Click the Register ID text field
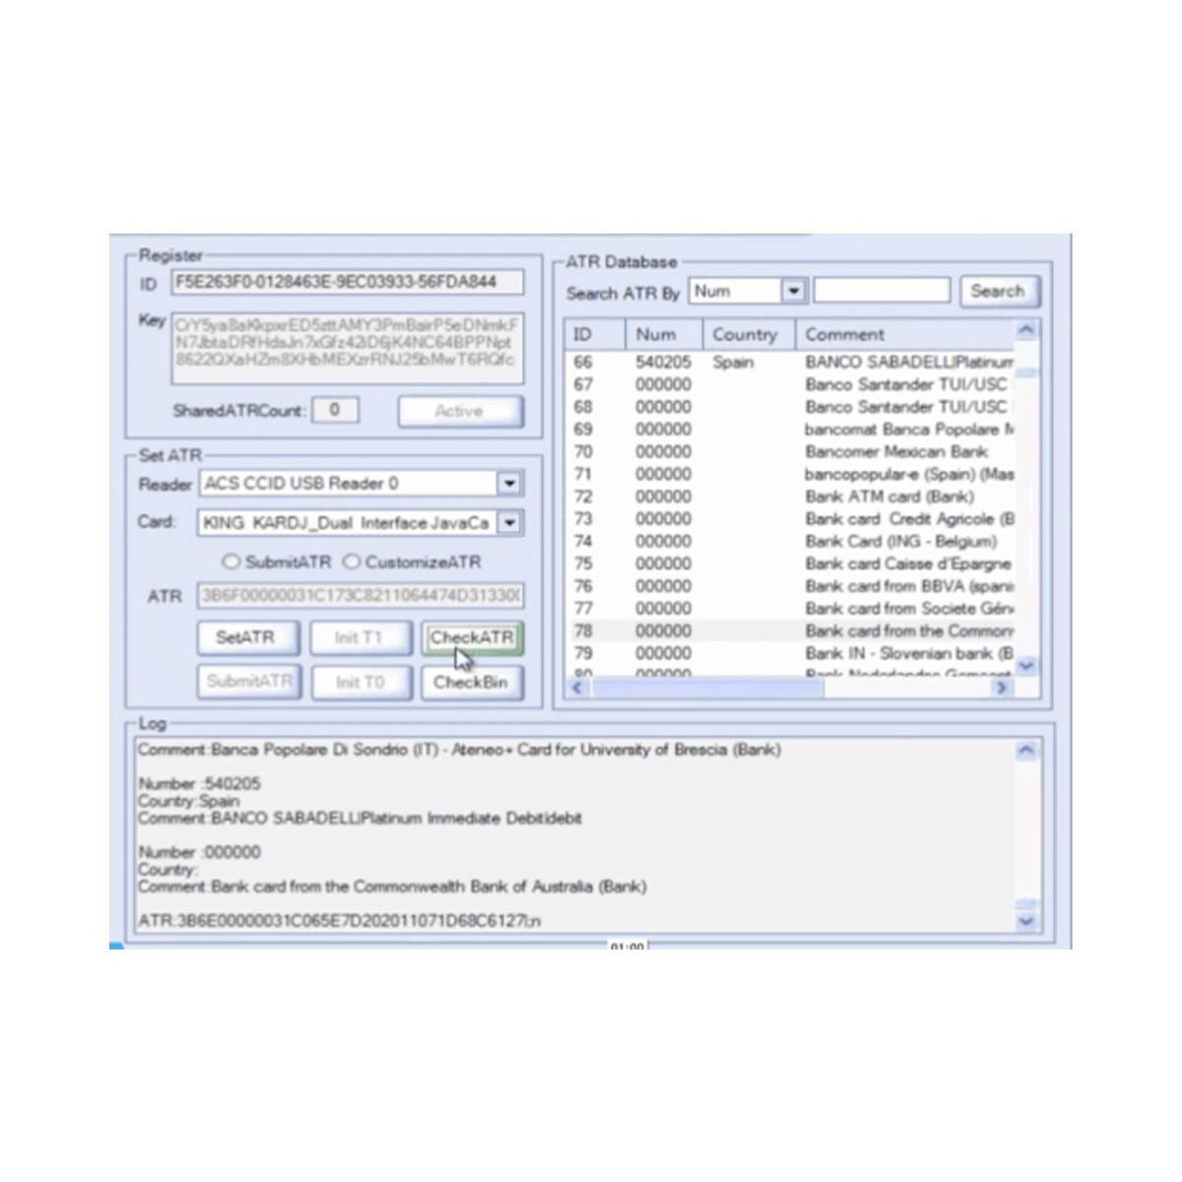1182x1182 pixels. 347,283
